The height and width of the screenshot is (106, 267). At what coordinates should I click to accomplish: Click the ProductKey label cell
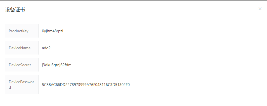pyautogui.click(x=22, y=31)
